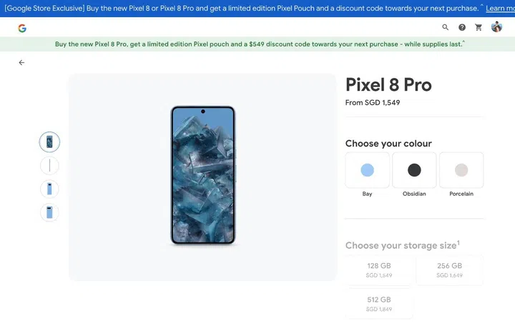Show the third phone thumbnail
The height and width of the screenshot is (326, 515).
pos(49,189)
